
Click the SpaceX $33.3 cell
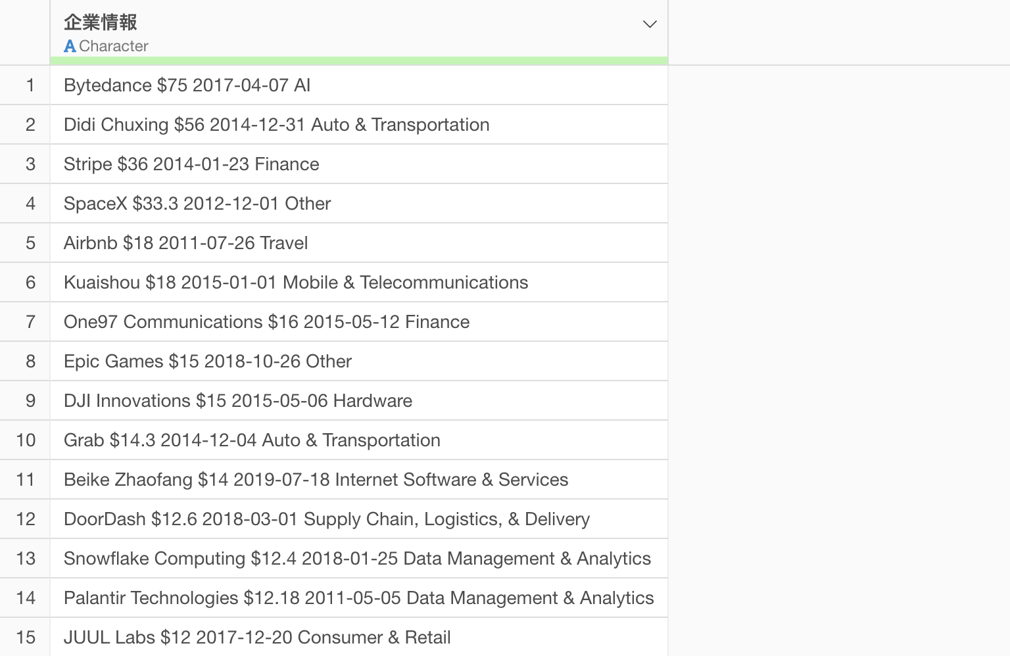click(x=197, y=204)
